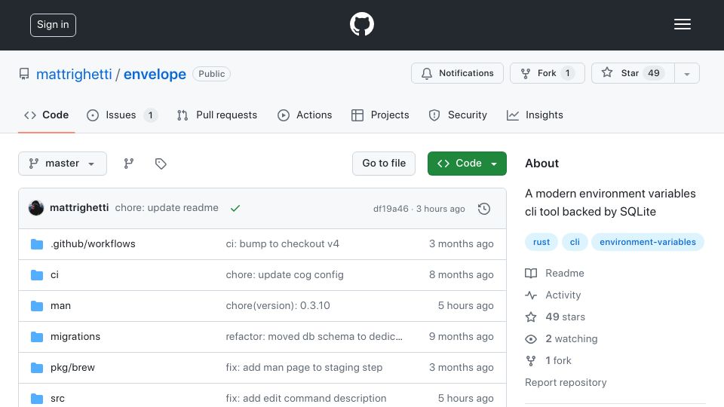The width and height of the screenshot is (724, 407).
Task: Open the Actions tab
Action: 305,115
